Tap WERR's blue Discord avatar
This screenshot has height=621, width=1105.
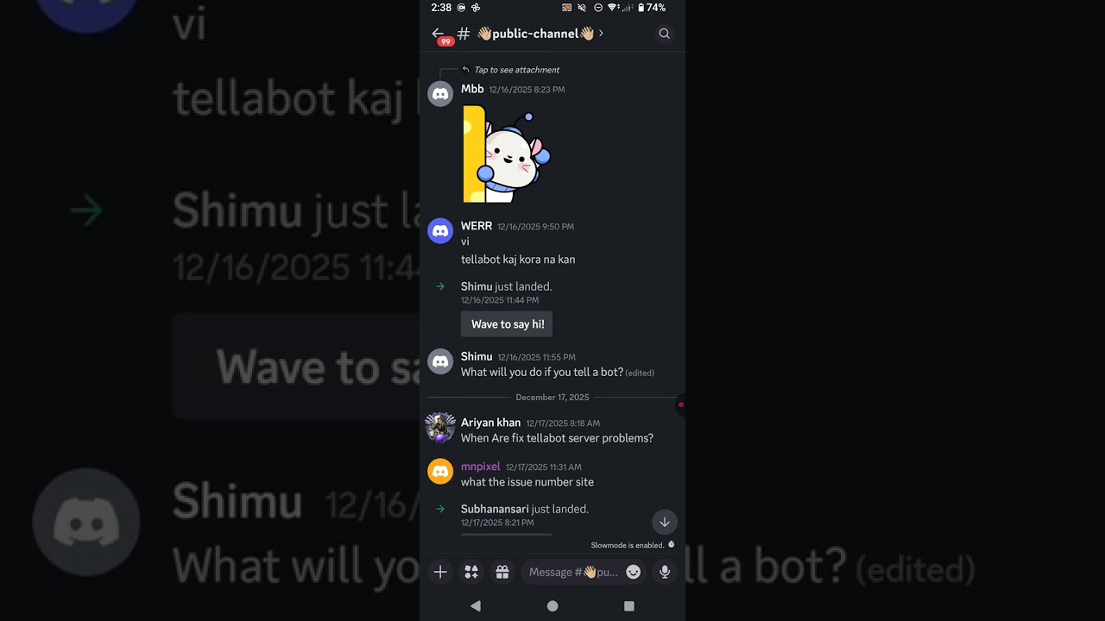440,231
